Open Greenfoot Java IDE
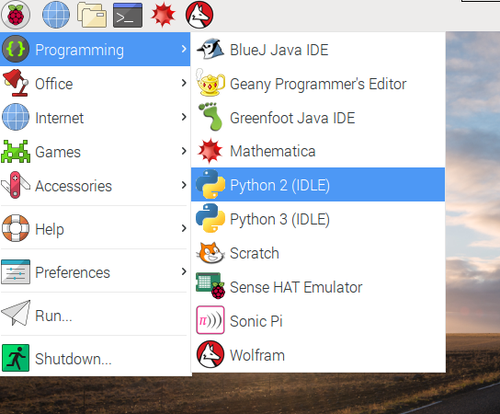500x414 pixels. pyautogui.click(x=318, y=118)
